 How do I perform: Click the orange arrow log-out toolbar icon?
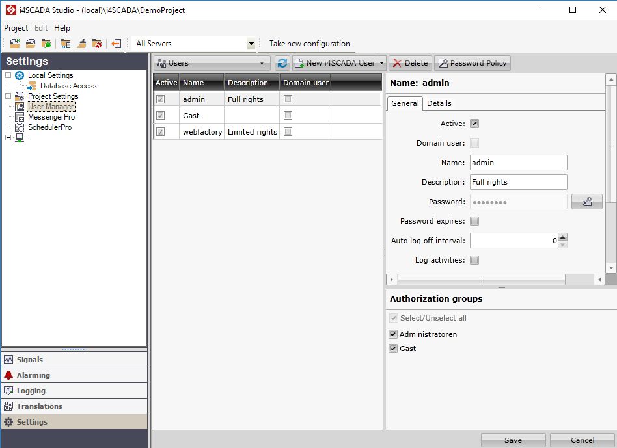pos(117,44)
